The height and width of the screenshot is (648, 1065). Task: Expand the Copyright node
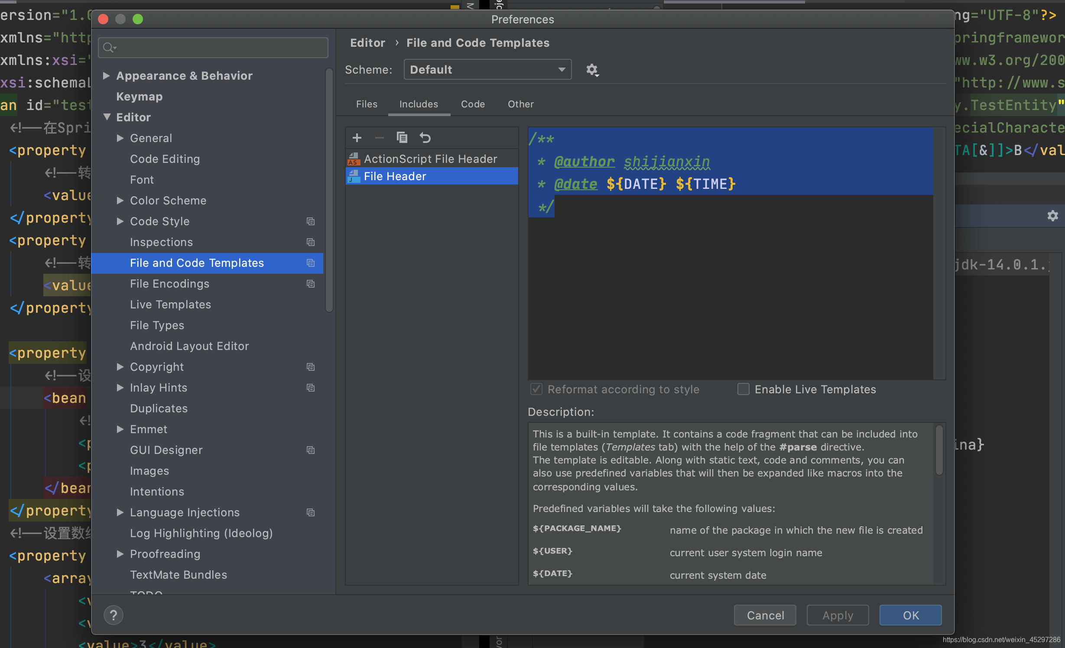click(120, 367)
